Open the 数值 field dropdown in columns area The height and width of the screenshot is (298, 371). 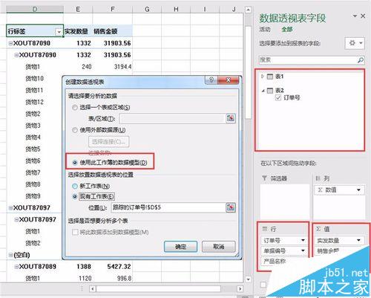358,190
